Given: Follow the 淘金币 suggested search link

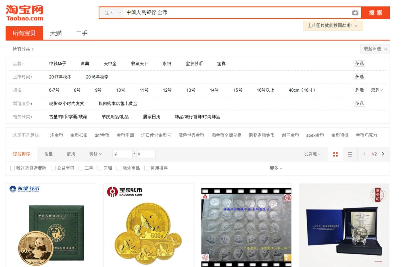Looking at the screenshot, I should (56, 135).
